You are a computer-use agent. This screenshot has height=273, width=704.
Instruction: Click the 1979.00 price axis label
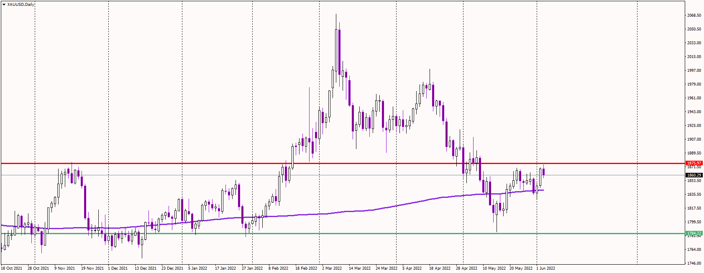tap(694, 84)
